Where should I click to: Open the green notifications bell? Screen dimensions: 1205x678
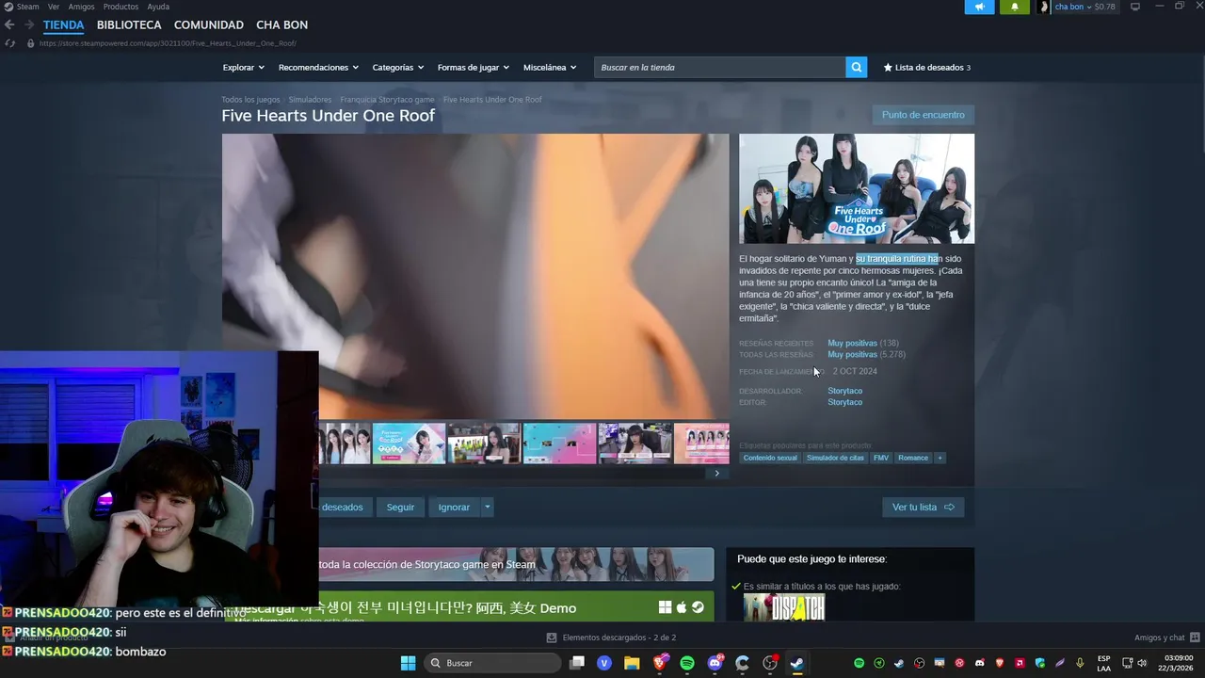pos(1014,7)
